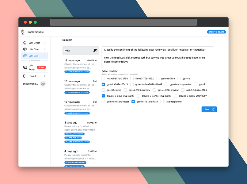Open the 4 days ago 2.1435 ct request

click(x=81, y=158)
